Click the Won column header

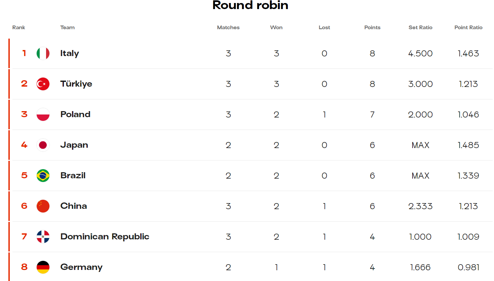click(276, 28)
